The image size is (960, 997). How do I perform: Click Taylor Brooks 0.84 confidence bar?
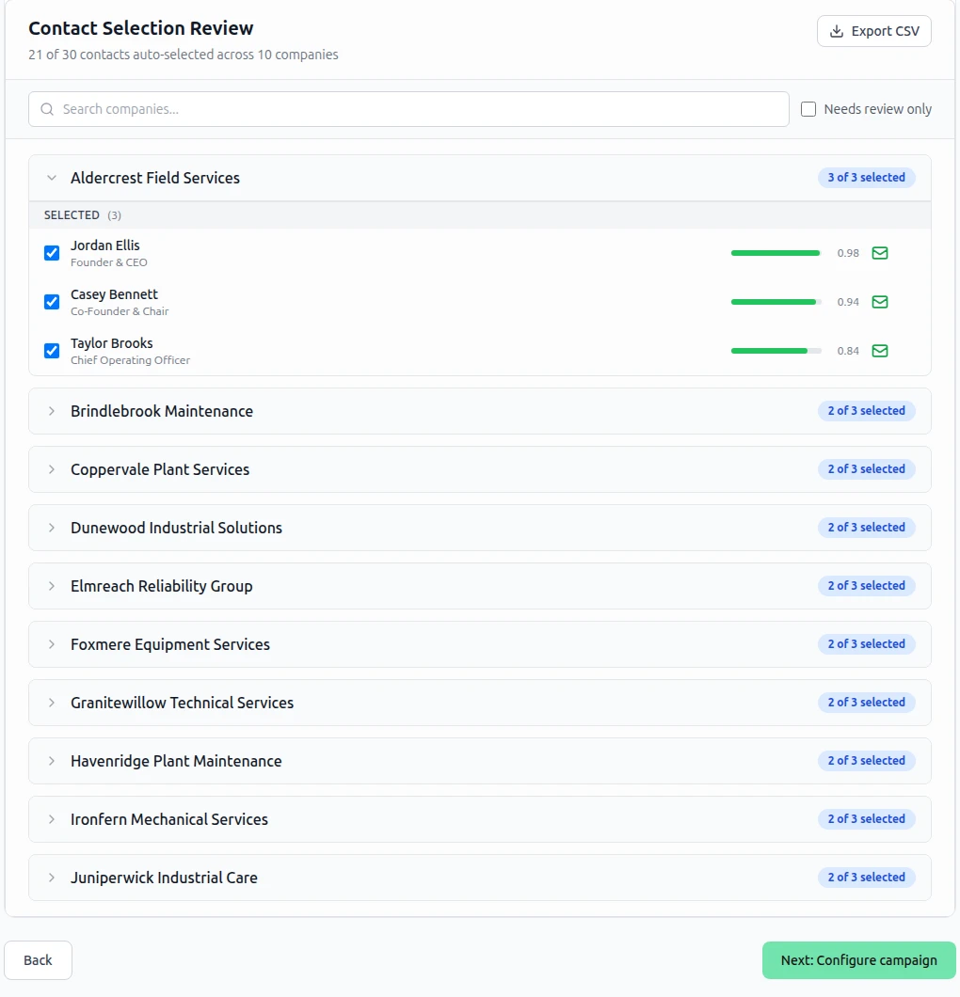click(x=776, y=351)
